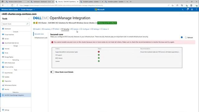Click Windows Server HCI Certified badge
Viewport: 199px width, 112px height.
click(107, 23)
